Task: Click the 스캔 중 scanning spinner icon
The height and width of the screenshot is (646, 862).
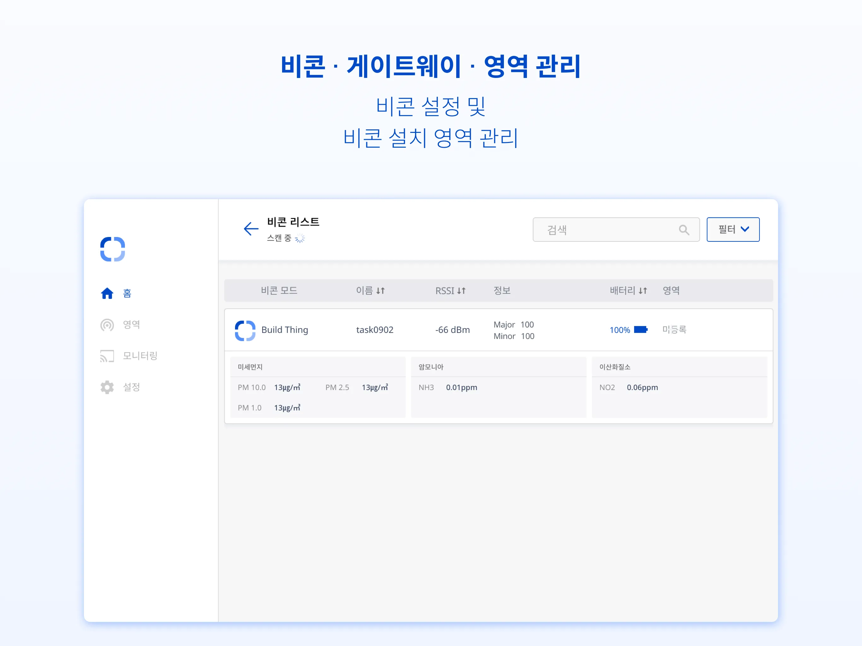Action: pyautogui.click(x=300, y=238)
